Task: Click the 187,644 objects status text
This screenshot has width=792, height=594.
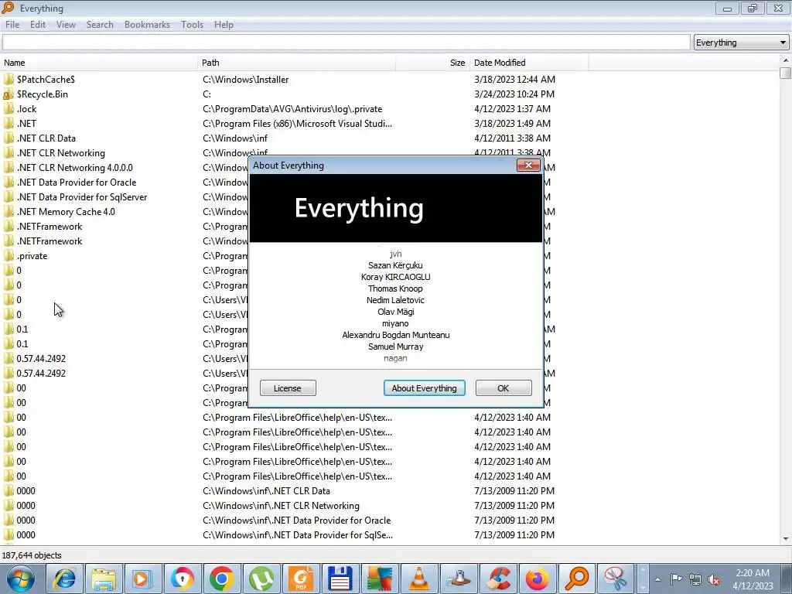Action: pos(32,555)
